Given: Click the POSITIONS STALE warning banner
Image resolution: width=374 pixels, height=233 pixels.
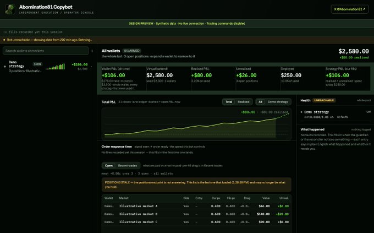Looking at the screenshot, I should pyautogui.click(x=196, y=185).
